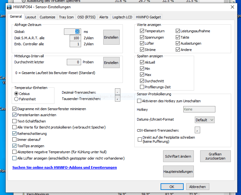Open Haupteinstellungen

coord(178,172)
